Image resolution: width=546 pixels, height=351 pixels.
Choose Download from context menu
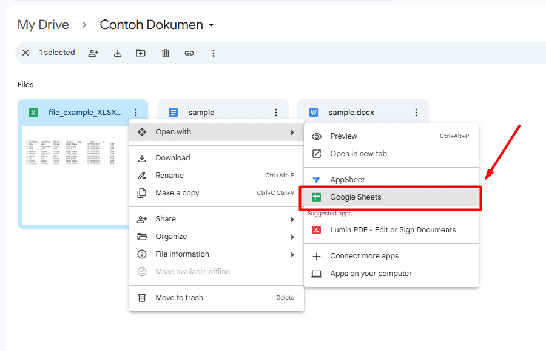[x=216, y=158]
